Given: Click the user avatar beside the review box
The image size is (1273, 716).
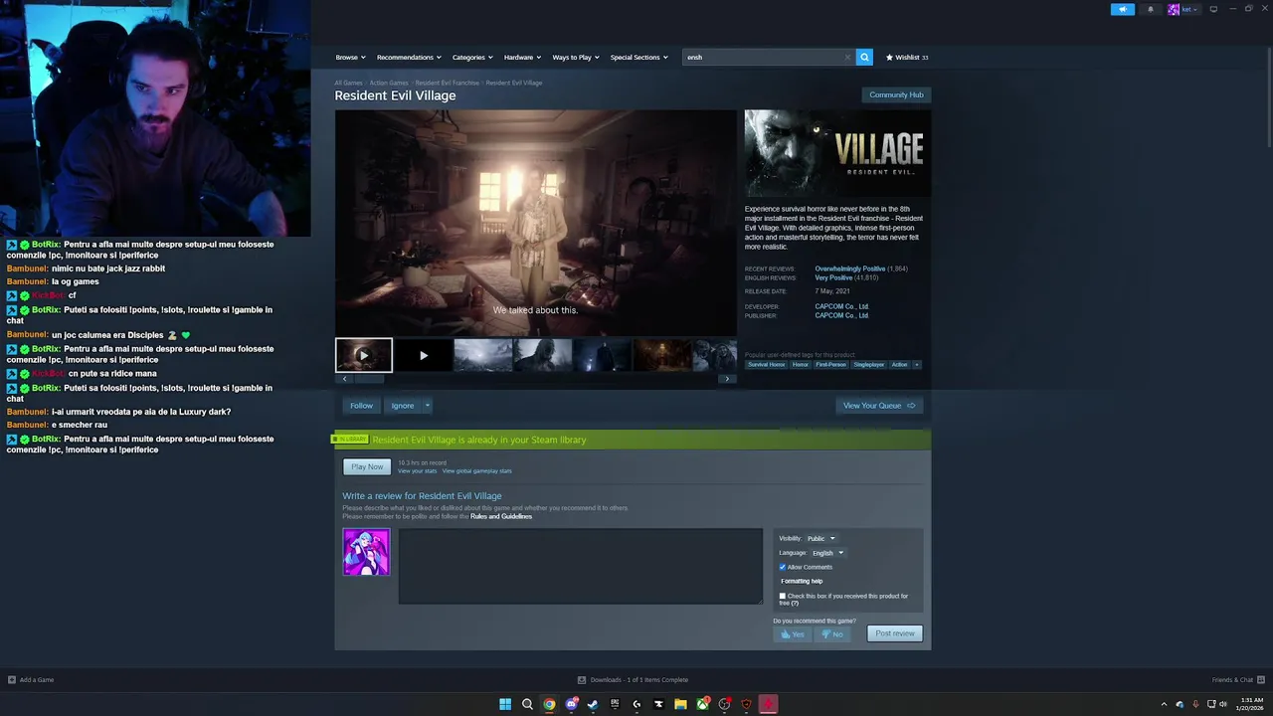Looking at the screenshot, I should [366, 552].
